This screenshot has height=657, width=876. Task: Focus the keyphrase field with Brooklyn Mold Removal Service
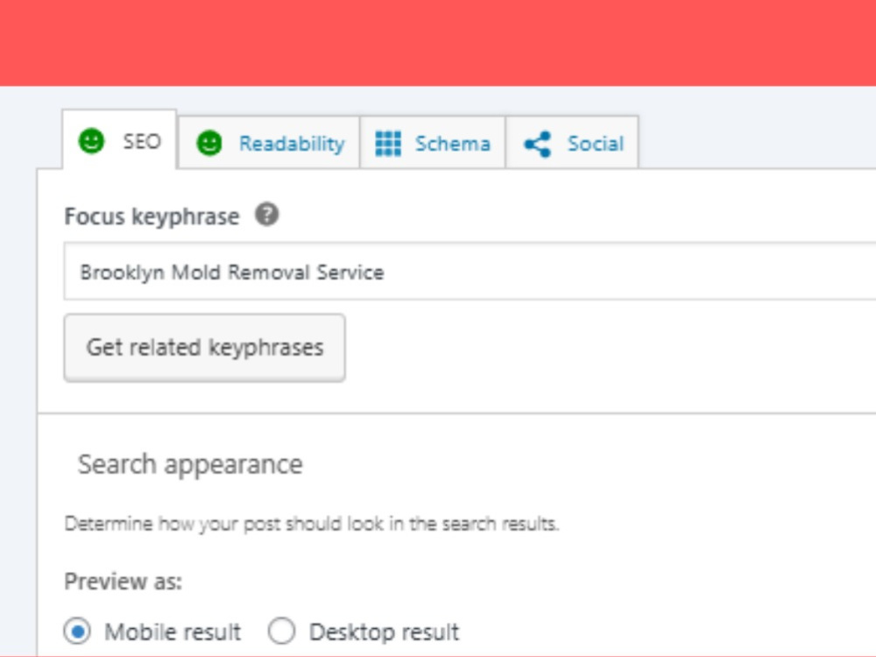point(470,272)
